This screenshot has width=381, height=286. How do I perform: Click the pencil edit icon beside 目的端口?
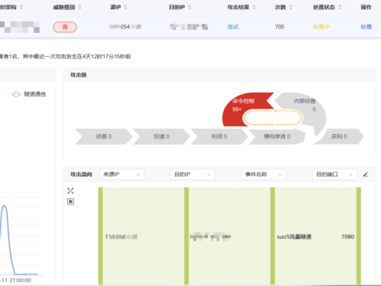click(x=366, y=174)
